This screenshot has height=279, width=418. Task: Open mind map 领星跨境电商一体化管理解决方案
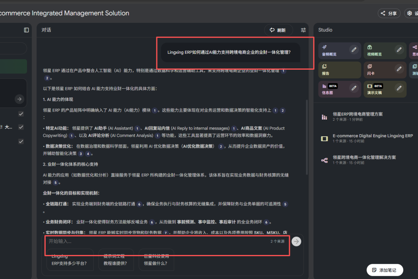point(364,159)
